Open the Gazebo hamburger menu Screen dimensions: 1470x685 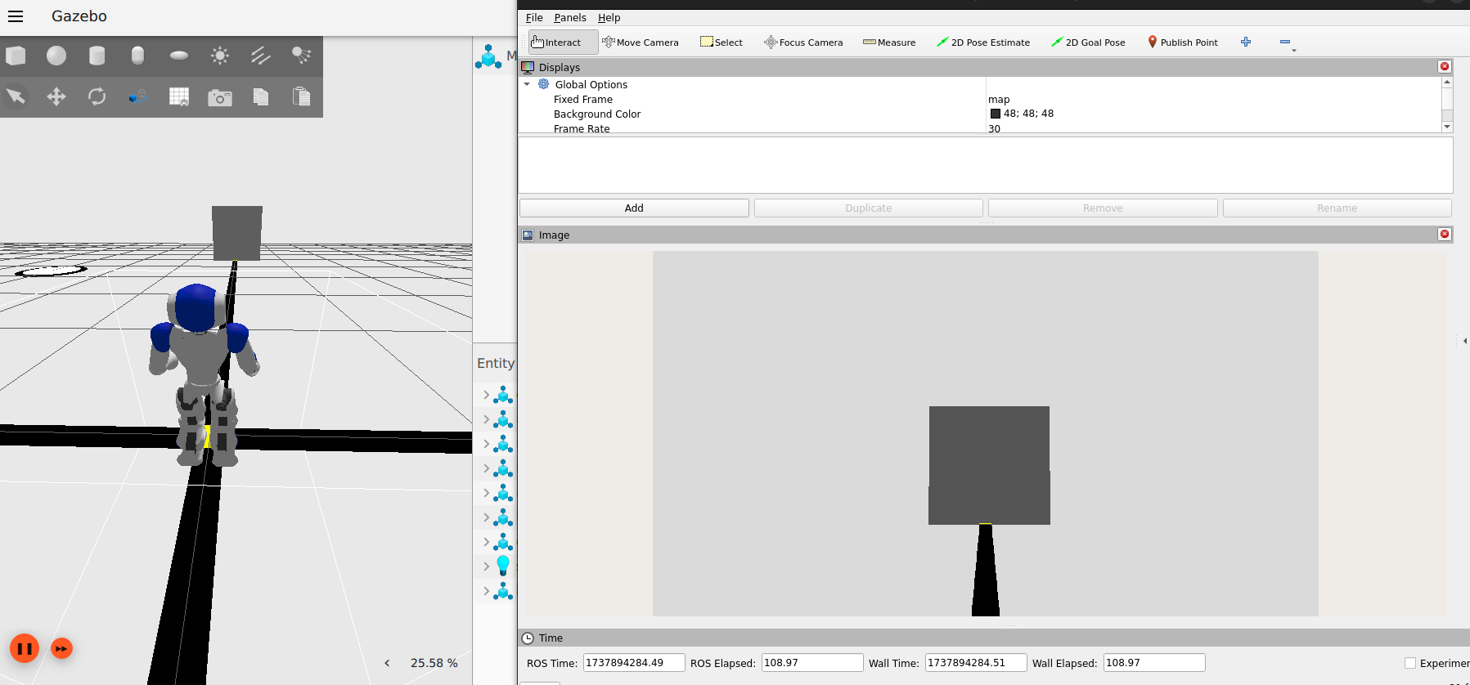(x=16, y=16)
